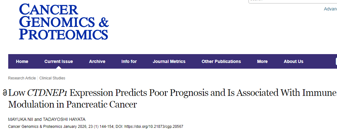The height and width of the screenshot is (131, 337).
Task: Expand the Info for menu
Action: coord(129,61)
